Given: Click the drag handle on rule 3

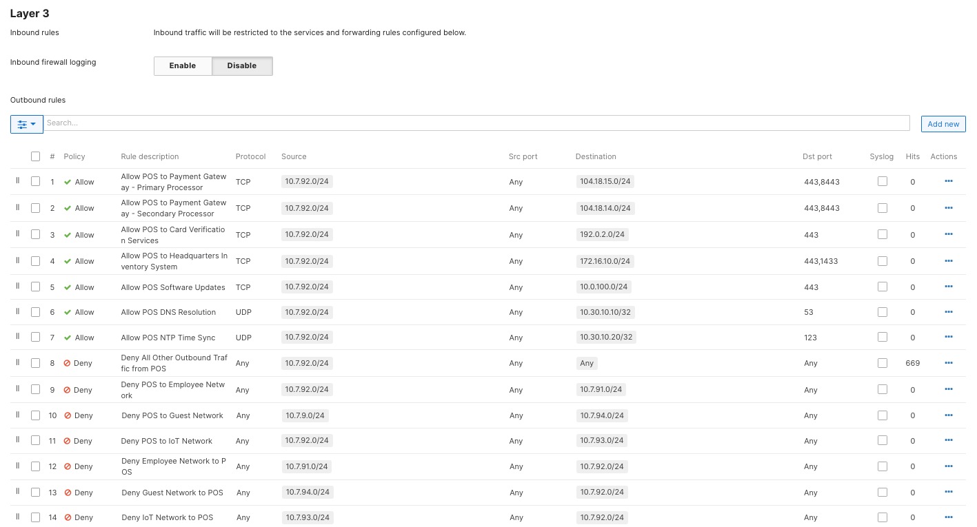Looking at the screenshot, I should (17, 234).
